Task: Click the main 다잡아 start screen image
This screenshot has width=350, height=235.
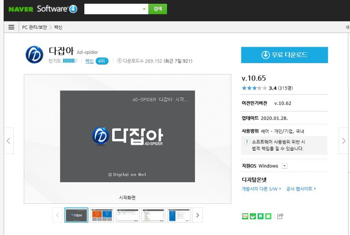Action: [128, 137]
